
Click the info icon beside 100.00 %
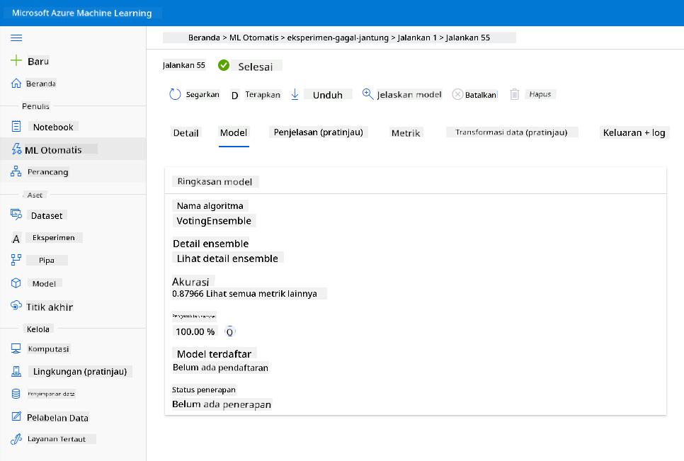click(229, 332)
